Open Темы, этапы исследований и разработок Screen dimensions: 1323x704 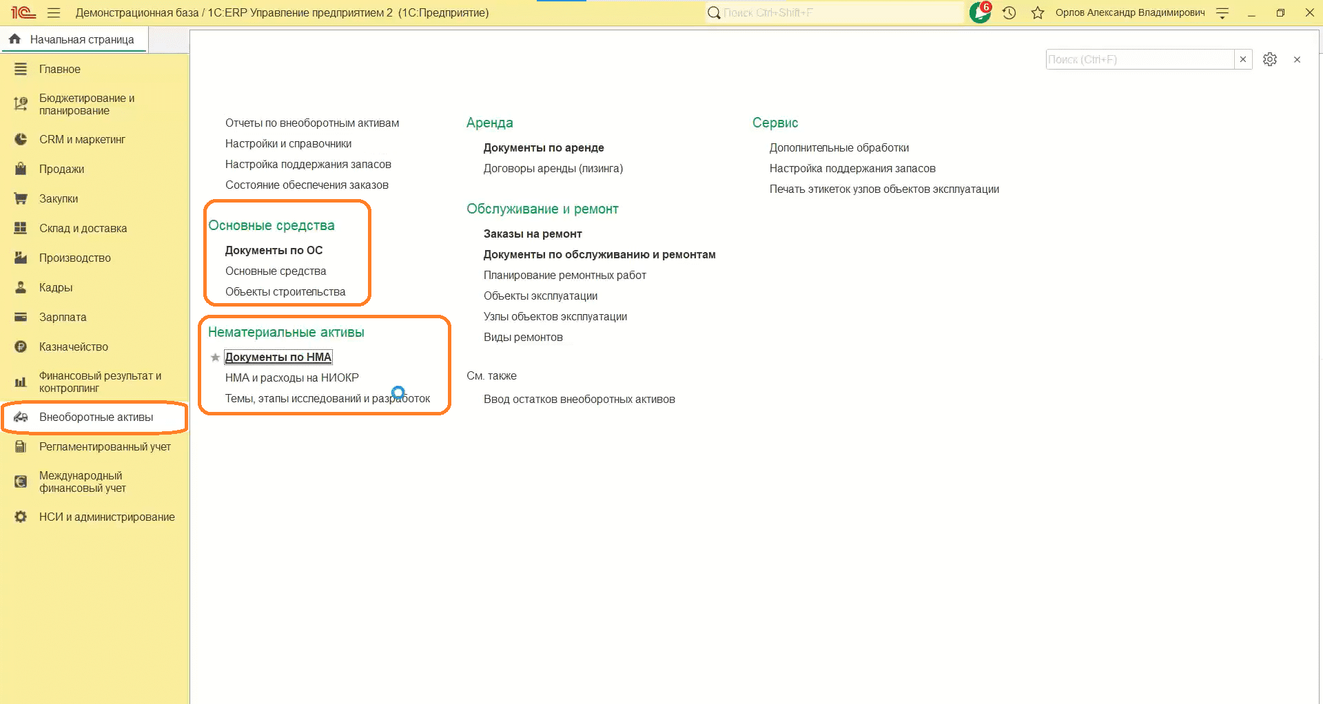point(327,398)
